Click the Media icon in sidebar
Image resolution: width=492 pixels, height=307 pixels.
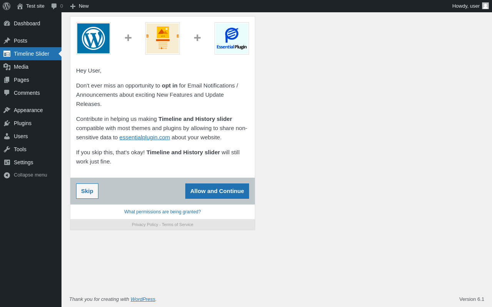click(x=7, y=67)
